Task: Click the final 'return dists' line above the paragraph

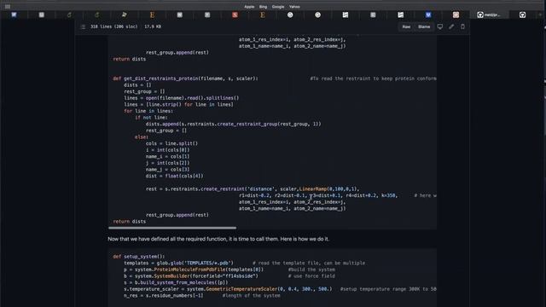Action: click(130, 222)
